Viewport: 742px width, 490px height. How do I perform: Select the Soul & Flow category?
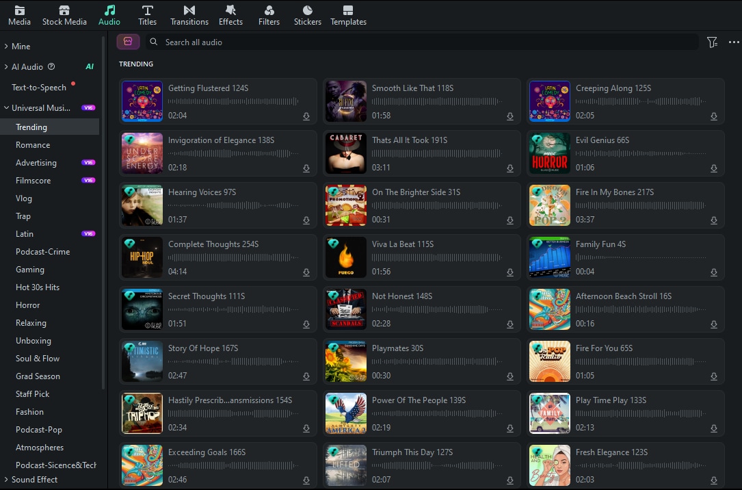coord(38,359)
